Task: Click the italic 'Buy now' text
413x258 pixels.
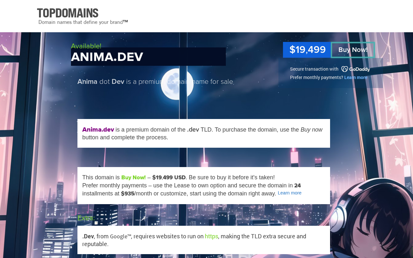Action: tap(311, 130)
